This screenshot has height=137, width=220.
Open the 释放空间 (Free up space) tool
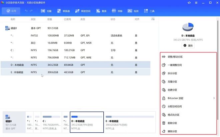click(x=83, y=11)
